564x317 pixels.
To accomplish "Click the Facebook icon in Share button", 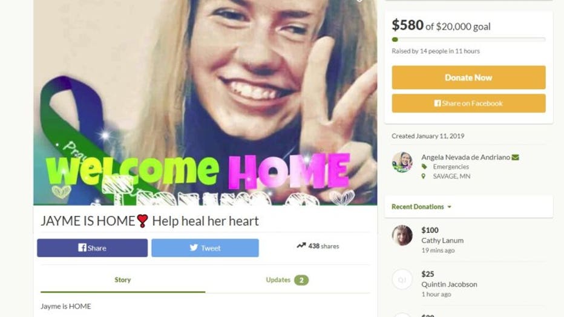I will tap(82, 247).
